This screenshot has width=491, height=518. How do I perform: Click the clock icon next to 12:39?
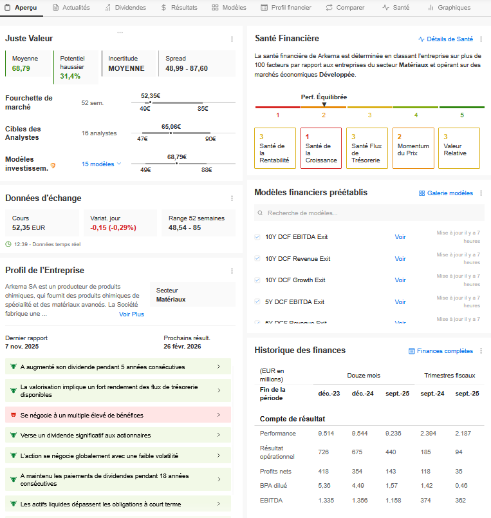pyautogui.click(x=8, y=244)
